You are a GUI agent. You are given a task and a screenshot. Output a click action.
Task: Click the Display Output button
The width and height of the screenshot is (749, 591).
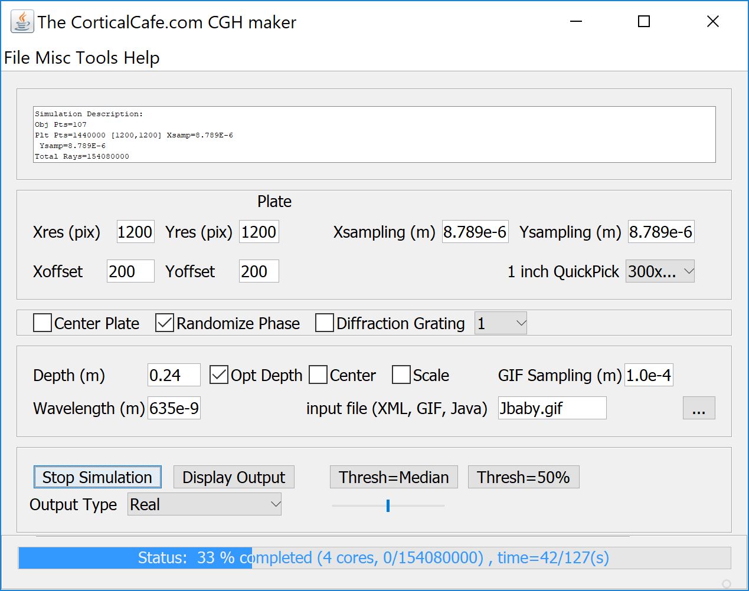[234, 477]
